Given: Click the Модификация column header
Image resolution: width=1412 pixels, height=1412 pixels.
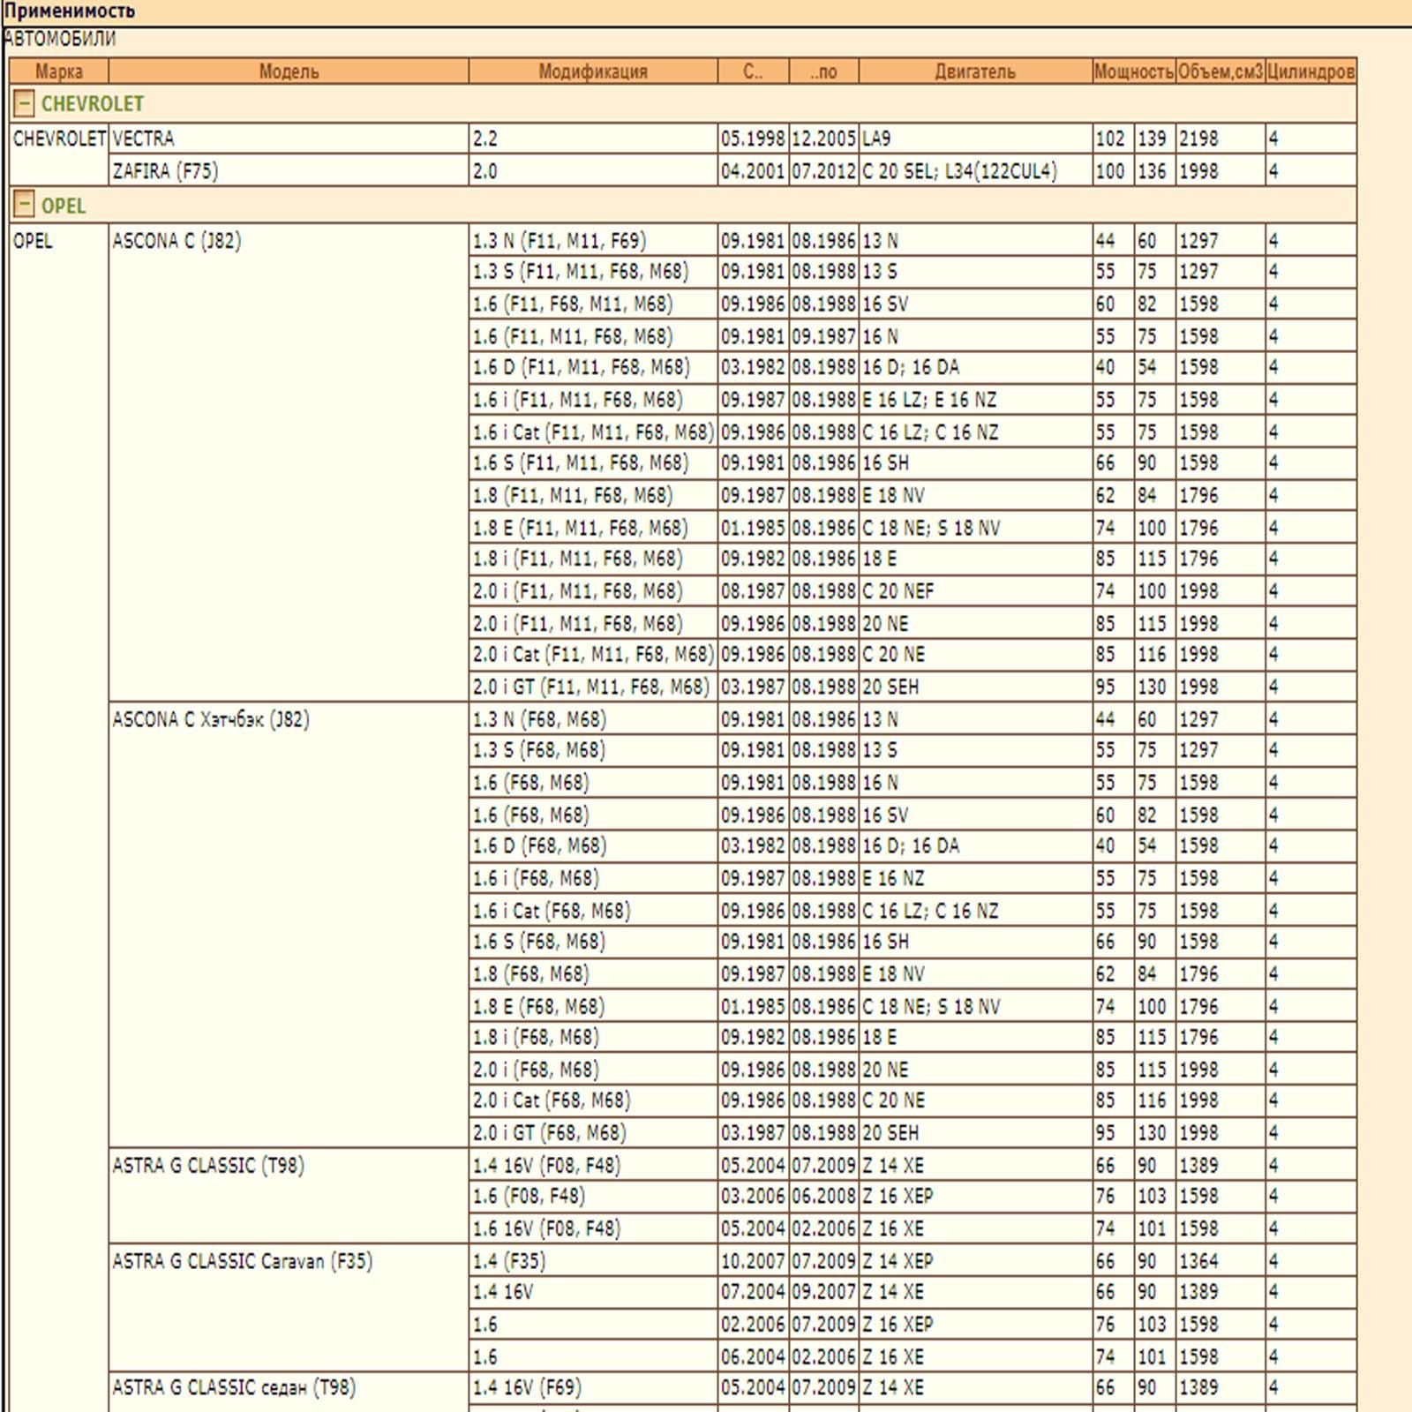Looking at the screenshot, I should (x=593, y=71).
